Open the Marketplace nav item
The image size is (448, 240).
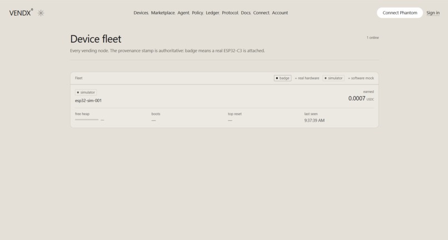163,13
